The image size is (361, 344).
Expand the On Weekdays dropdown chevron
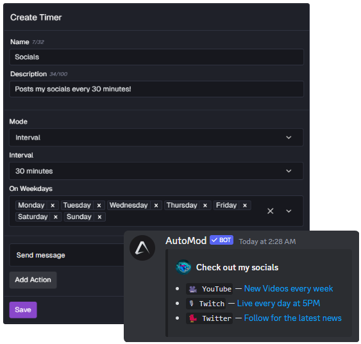(x=289, y=211)
